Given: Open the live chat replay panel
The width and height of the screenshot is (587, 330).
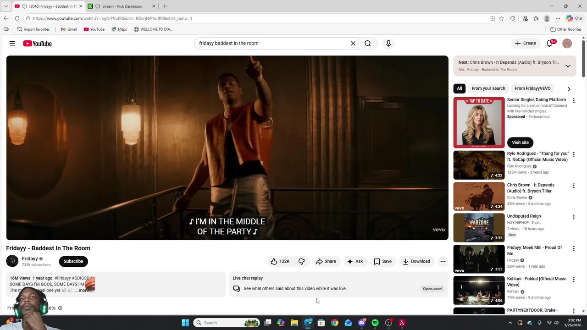Looking at the screenshot, I should pos(432,289).
